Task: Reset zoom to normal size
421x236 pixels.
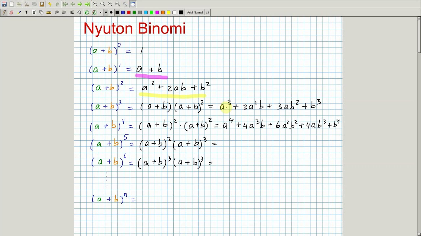Action: coord(117,4)
